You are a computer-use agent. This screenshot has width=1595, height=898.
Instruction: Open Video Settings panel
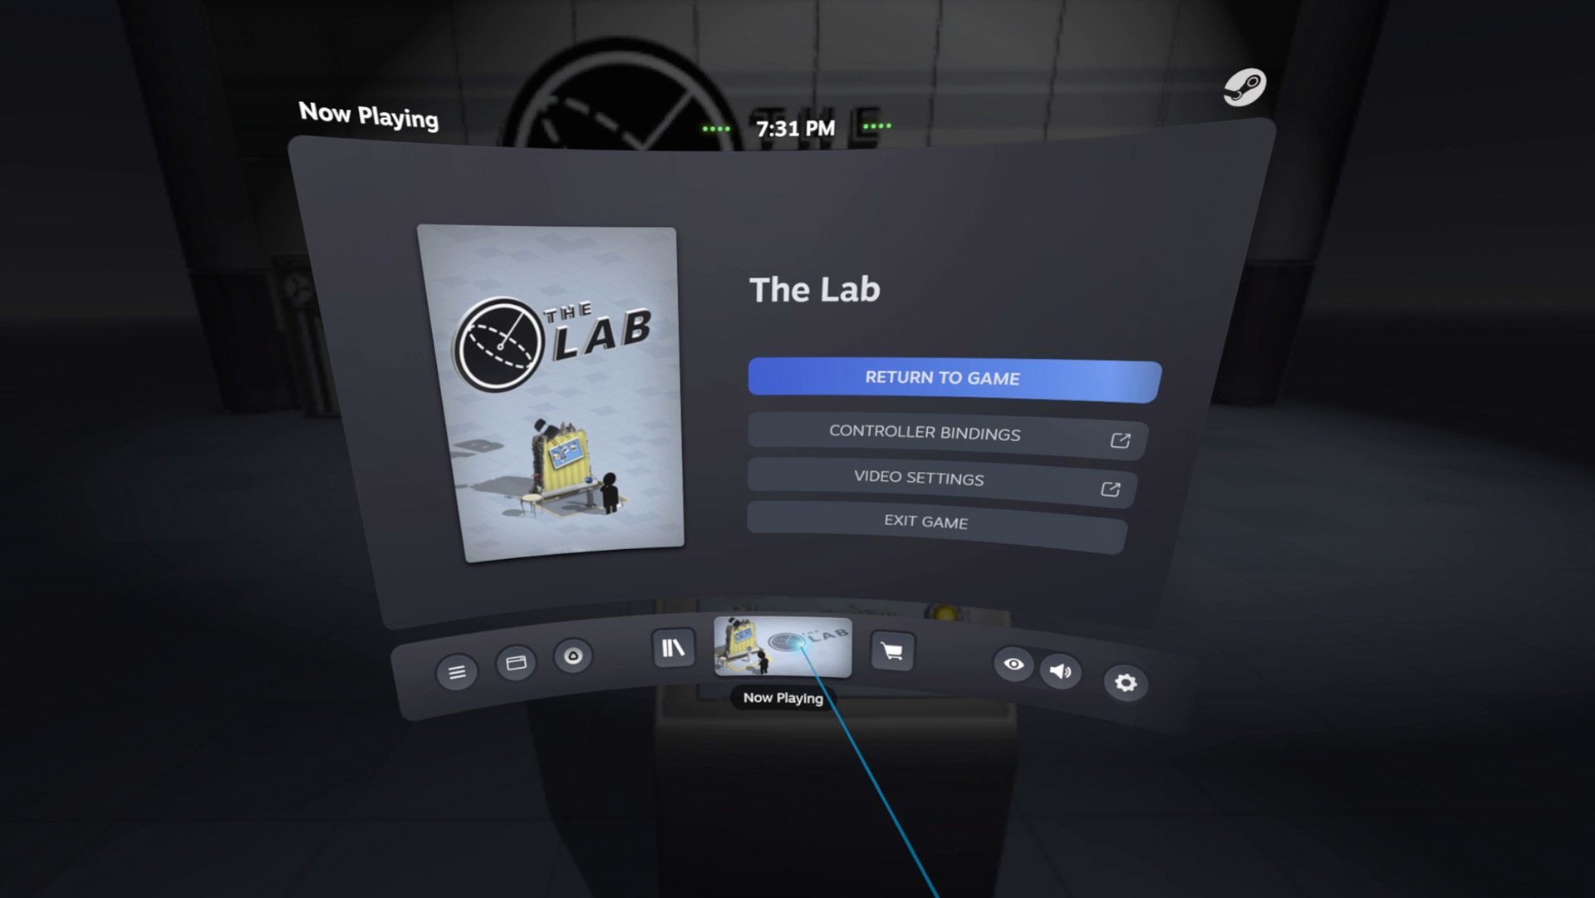tap(940, 478)
